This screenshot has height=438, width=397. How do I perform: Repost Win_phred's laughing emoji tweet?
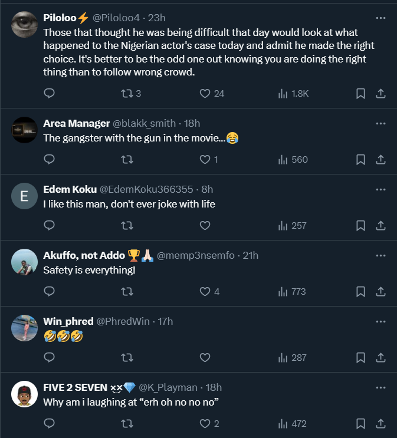click(x=126, y=357)
